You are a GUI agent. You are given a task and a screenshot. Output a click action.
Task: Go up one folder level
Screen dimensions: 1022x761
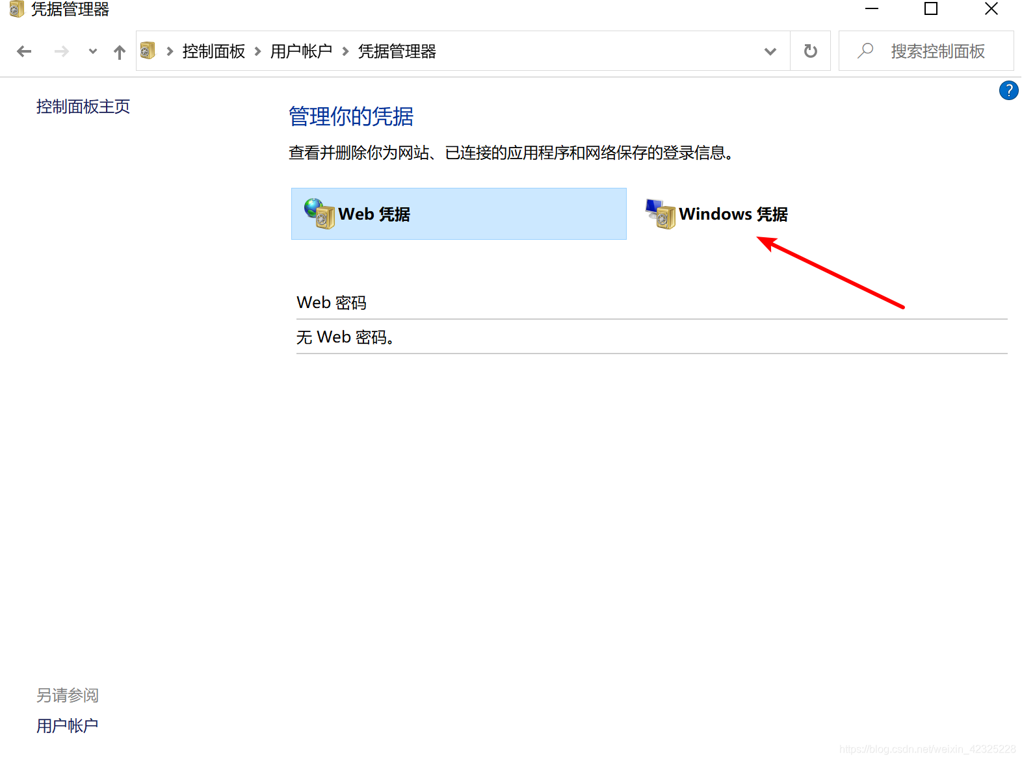119,51
